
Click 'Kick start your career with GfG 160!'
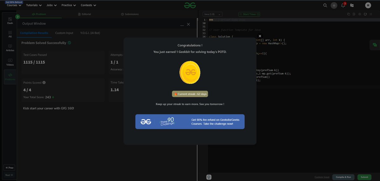[48, 108]
